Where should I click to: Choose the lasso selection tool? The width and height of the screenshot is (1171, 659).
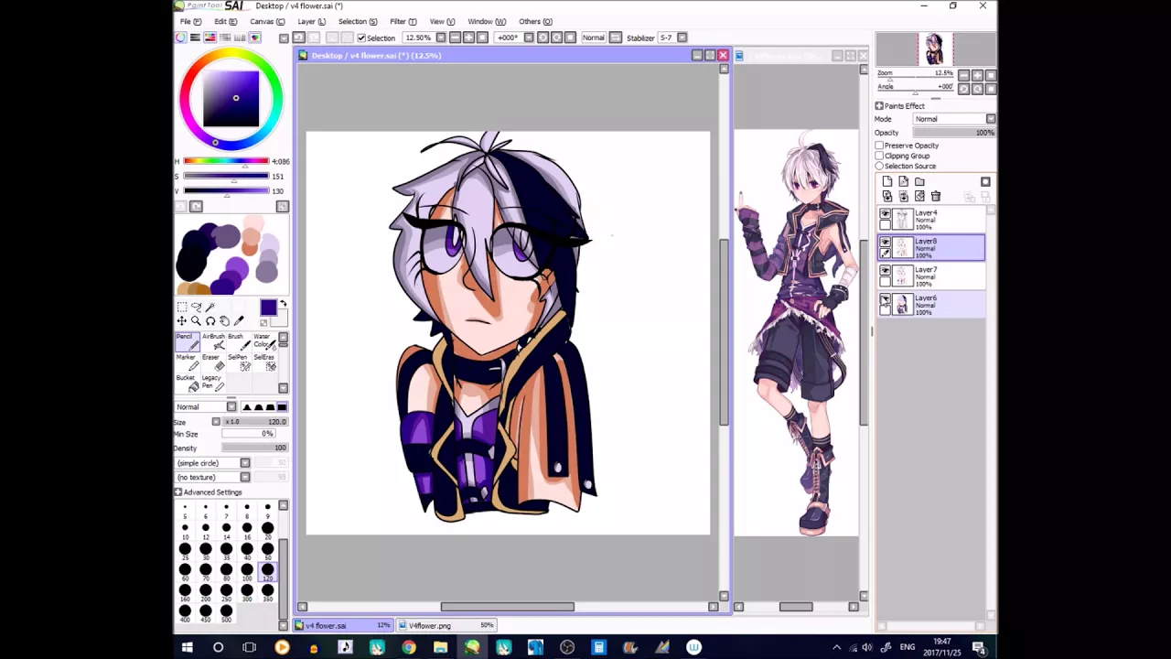pos(196,308)
